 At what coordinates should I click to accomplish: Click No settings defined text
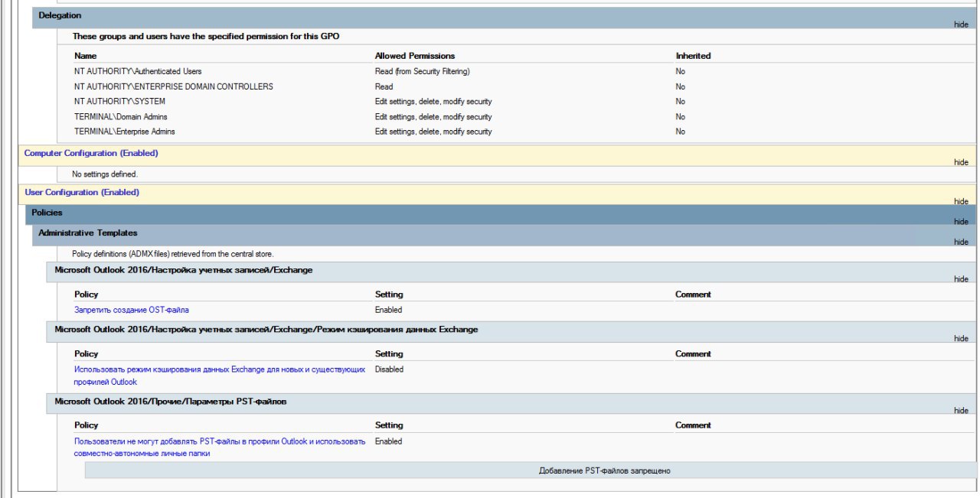tap(105, 174)
